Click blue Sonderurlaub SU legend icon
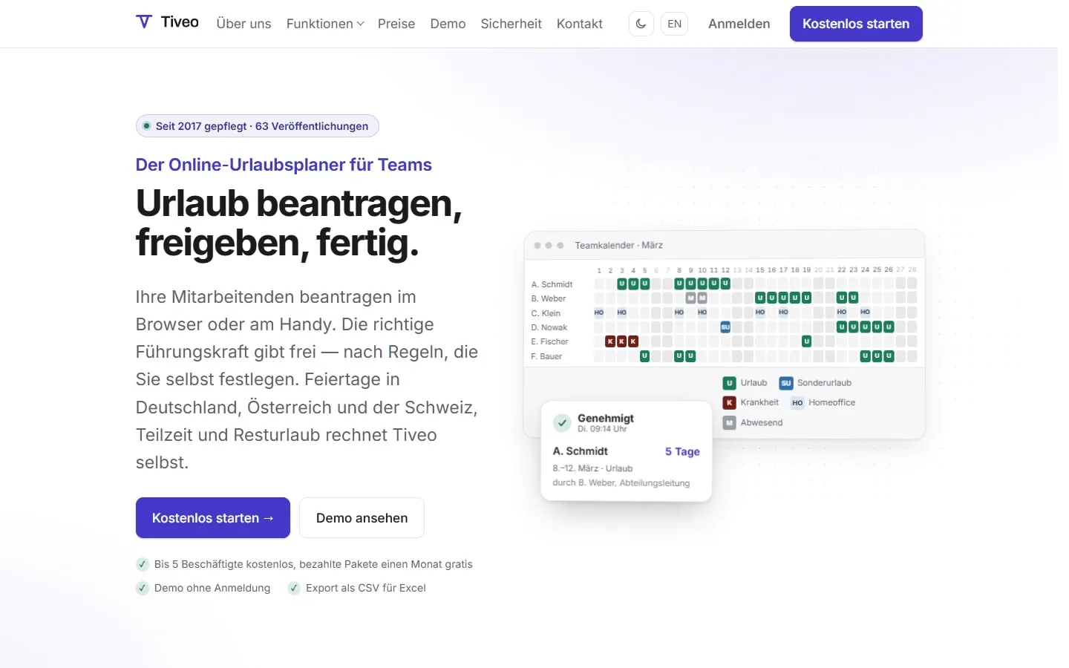Image resolution: width=1069 pixels, height=668 pixels. pyautogui.click(x=785, y=383)
